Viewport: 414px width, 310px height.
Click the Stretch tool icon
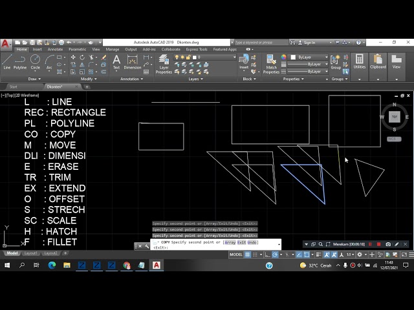[x=73, y=72]
